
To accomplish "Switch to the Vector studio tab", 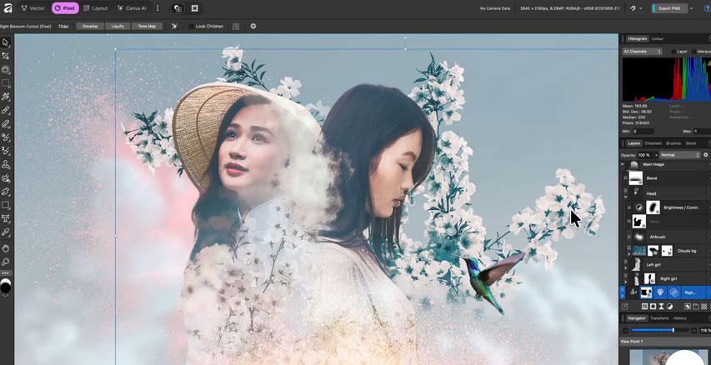I will pos(33,8).
